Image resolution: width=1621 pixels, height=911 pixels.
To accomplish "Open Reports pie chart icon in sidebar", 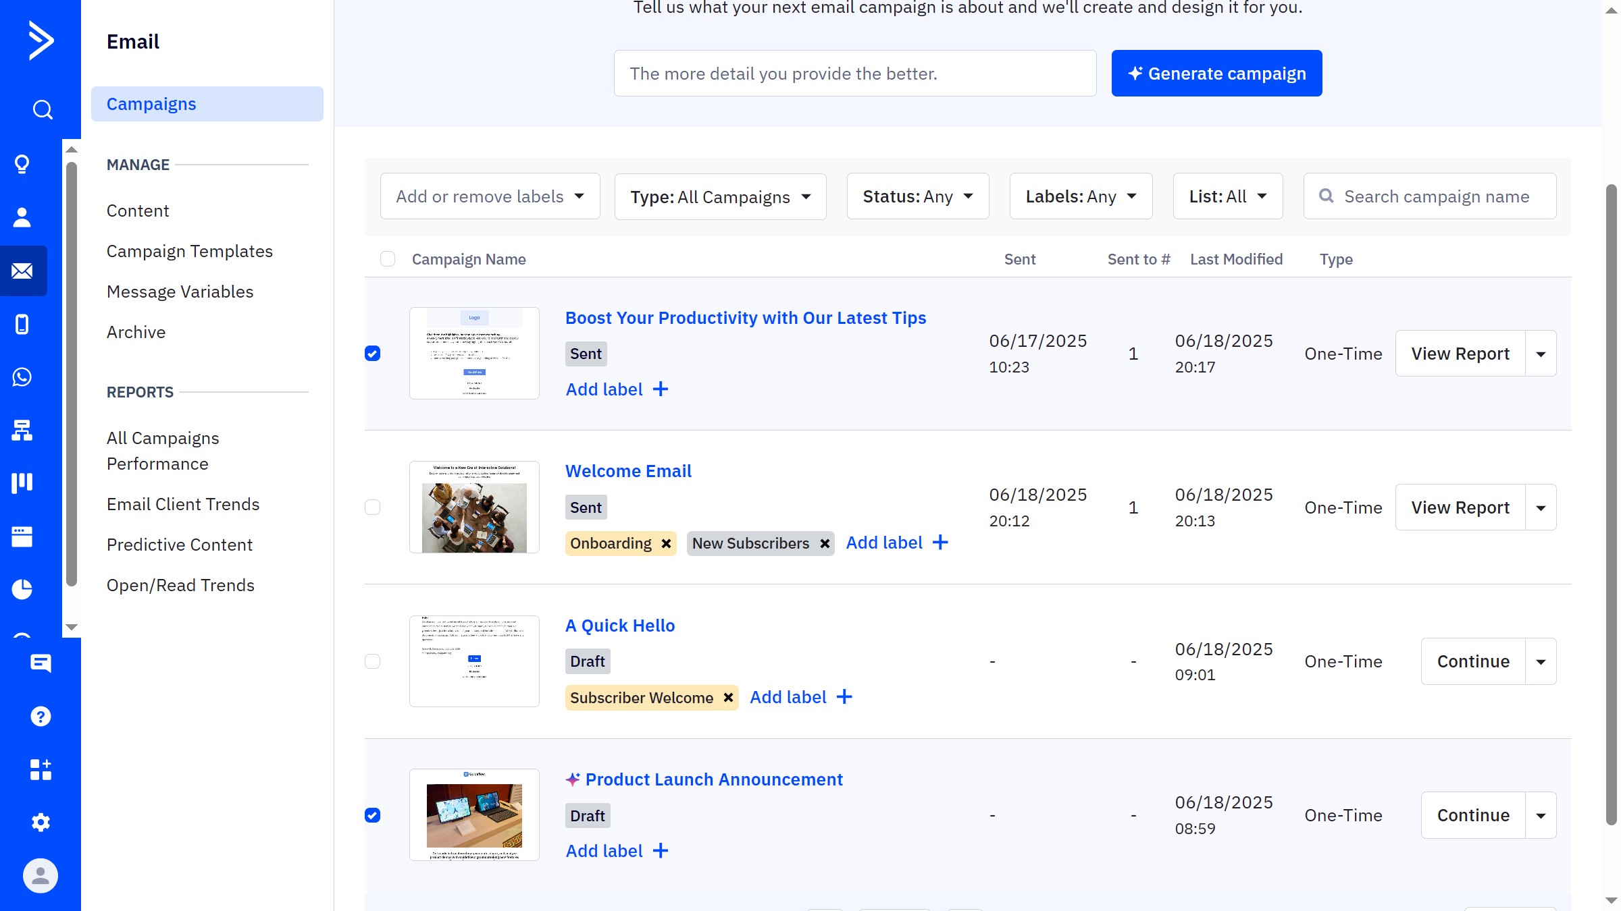I will click(22, 589).
